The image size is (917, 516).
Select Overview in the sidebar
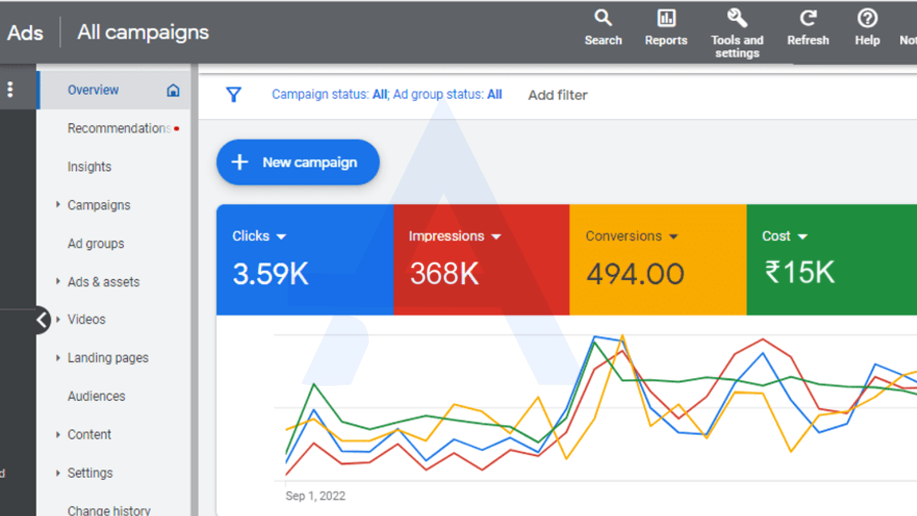[x=114, y=90]
